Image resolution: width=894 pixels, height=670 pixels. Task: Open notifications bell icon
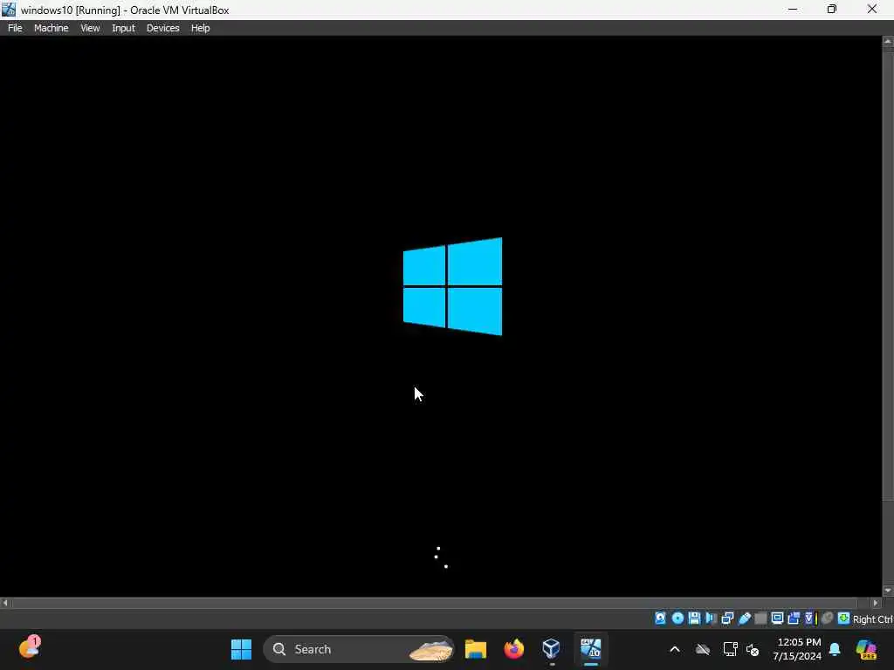click(835, 649)
